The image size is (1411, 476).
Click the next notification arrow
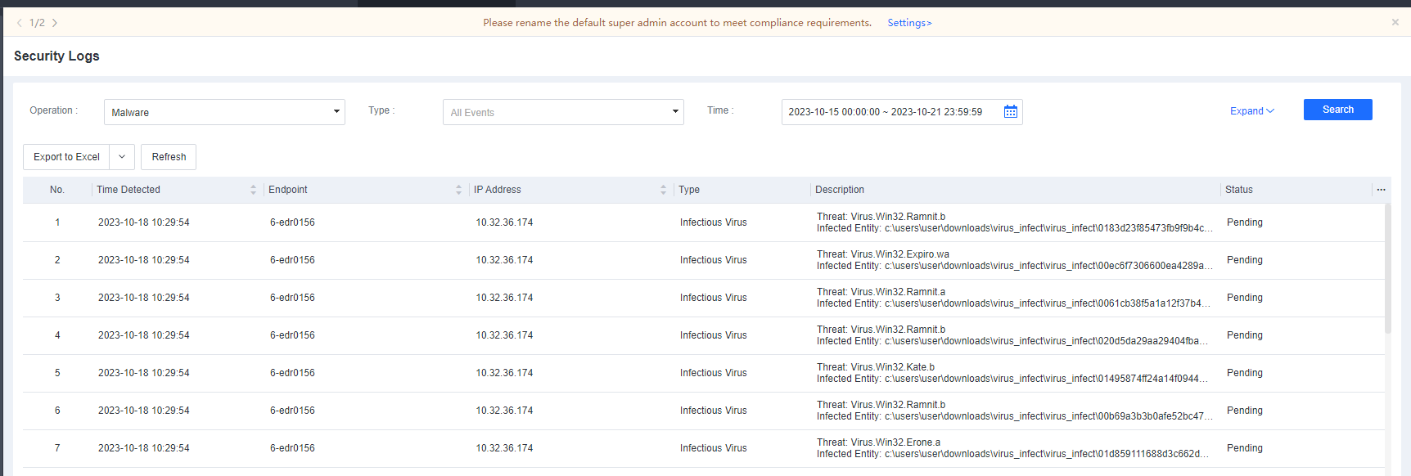click(55, 23)
